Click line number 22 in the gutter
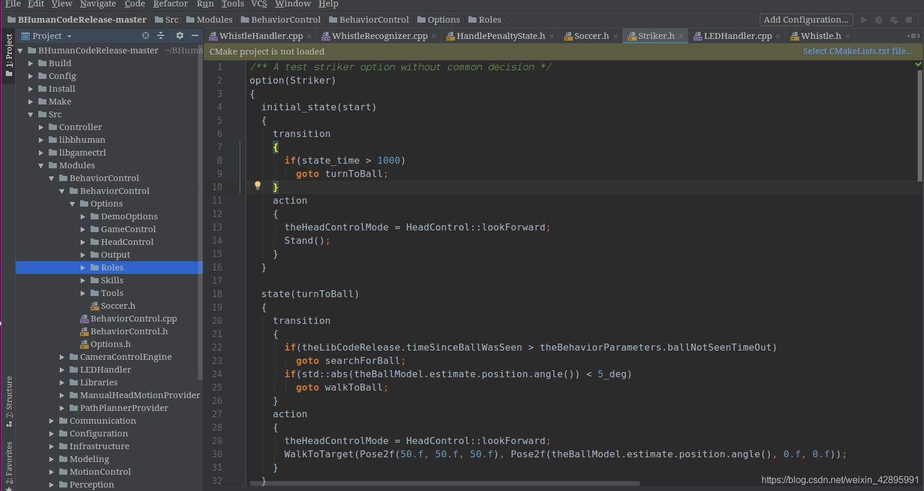 click(216, 347)
